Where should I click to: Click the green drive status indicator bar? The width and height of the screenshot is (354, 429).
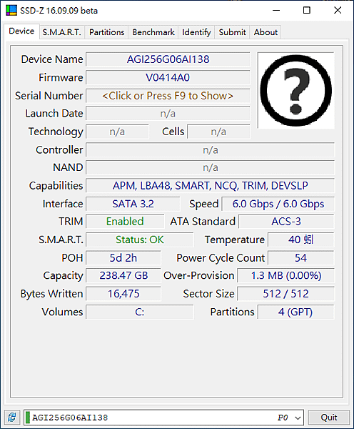[x=28, y=418]
